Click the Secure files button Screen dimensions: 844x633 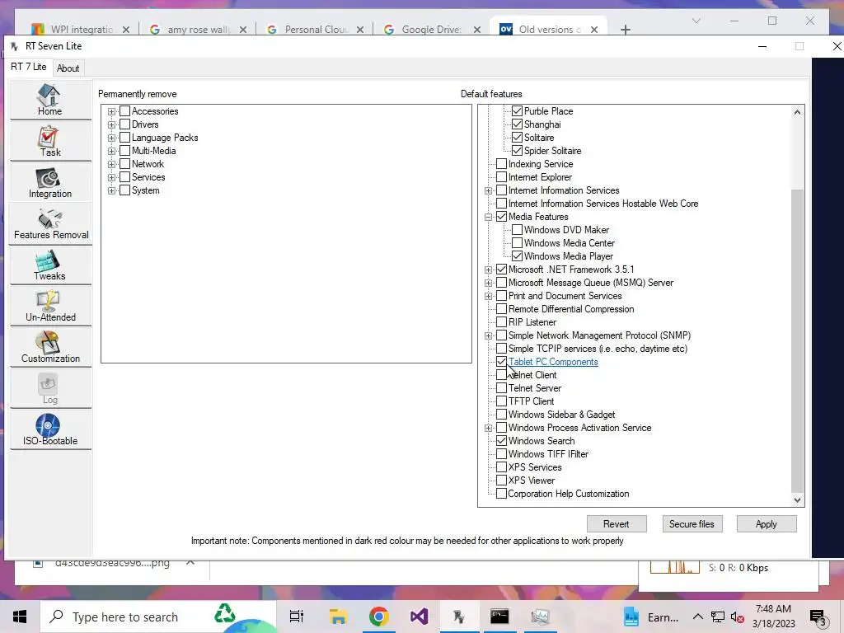pos(692,523)
